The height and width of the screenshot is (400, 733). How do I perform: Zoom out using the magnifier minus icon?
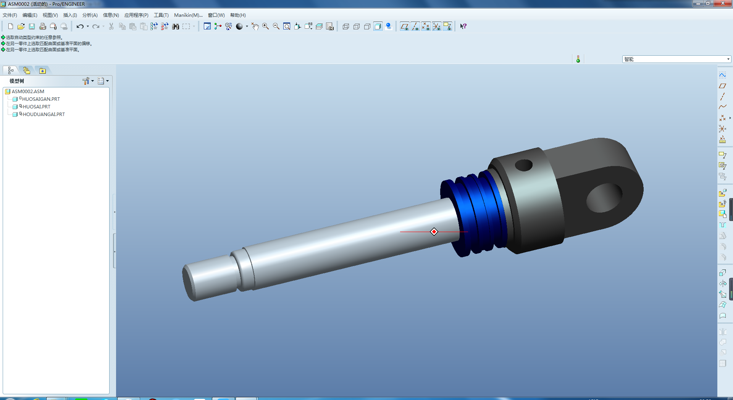point(276,26)
